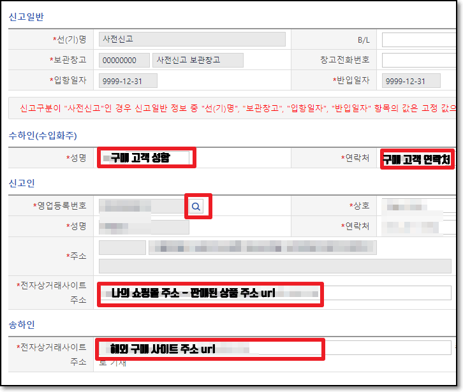The image size is (463, 392).
Task: Click the 주소 postal code field
Action: [x=122, y=247]
